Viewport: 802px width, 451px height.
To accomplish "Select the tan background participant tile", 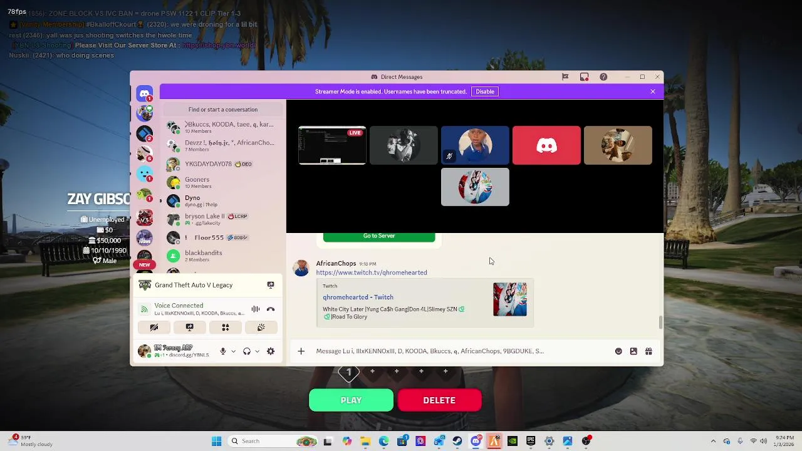I will (618, 145).
